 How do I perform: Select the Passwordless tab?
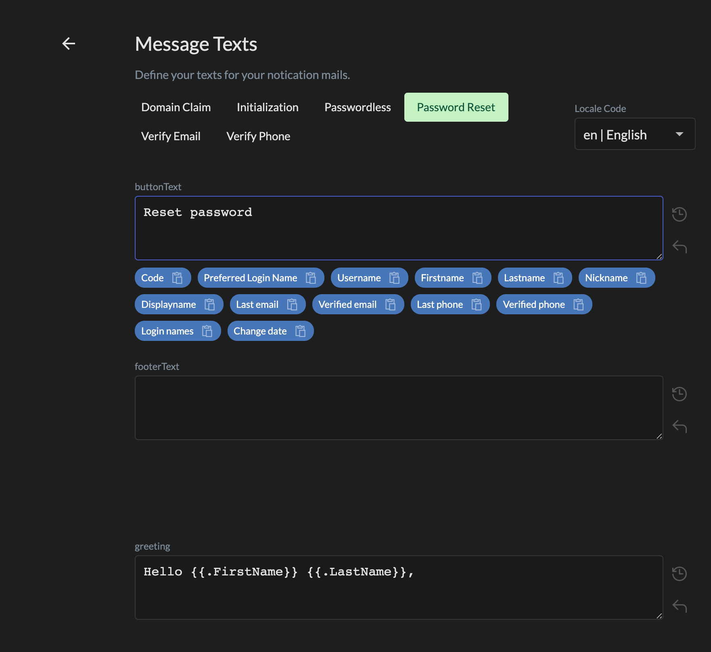click(x=358, y=107)
